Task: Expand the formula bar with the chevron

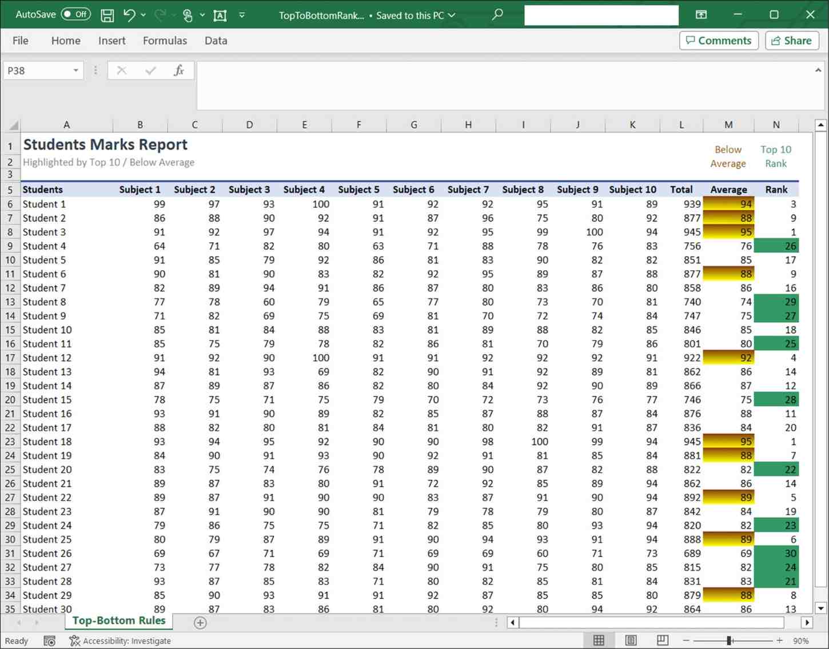Action: (x=818, y=70)
